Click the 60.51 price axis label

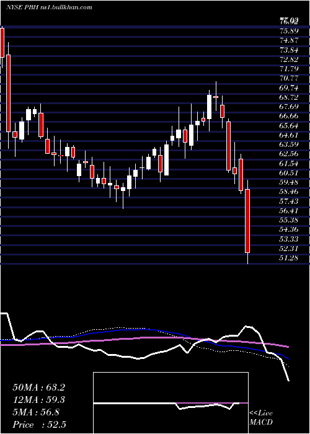[289, 173]
